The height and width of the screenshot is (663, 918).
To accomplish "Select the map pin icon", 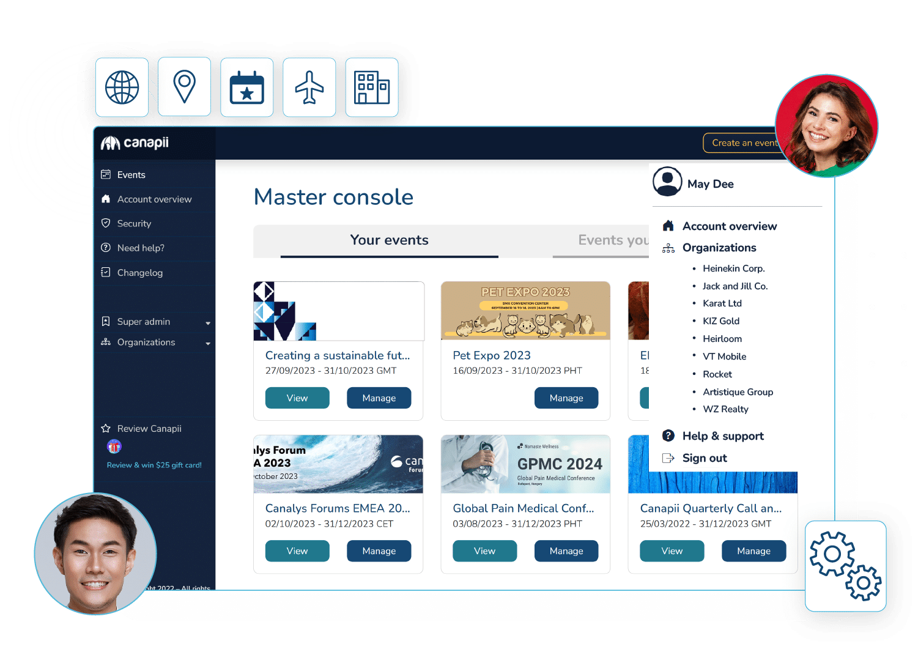I will (x=185, y=86).
